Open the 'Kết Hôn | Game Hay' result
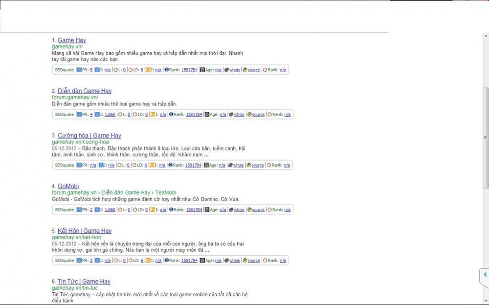This screenshot has height=305, width=489. 85,231
